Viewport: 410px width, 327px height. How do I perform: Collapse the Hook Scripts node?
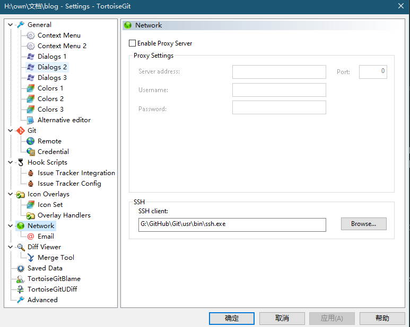point(11,162)
